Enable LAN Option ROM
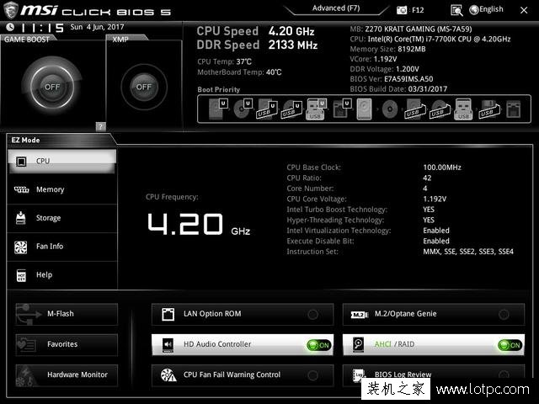This screenshot has width=539, height=404. (243, 314)
